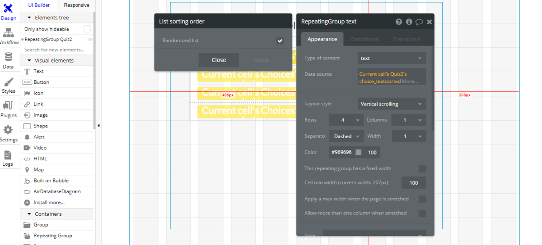The height and width of the screenshot is (245, 542).
Task: Open the separator Width dropdown
Action: 409,136
